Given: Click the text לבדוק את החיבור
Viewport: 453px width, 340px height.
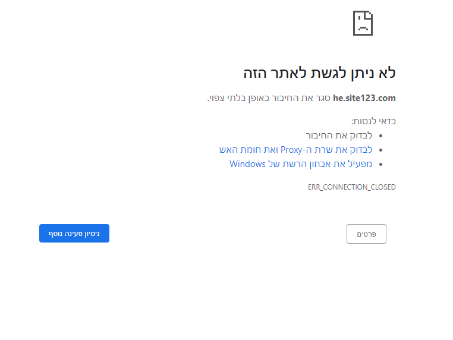Looking at the screenshot, I should [x=339, y=136].
